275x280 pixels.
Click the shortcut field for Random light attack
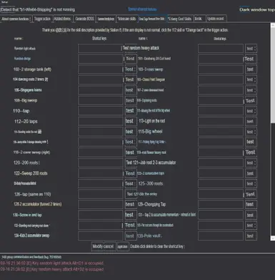101,48
